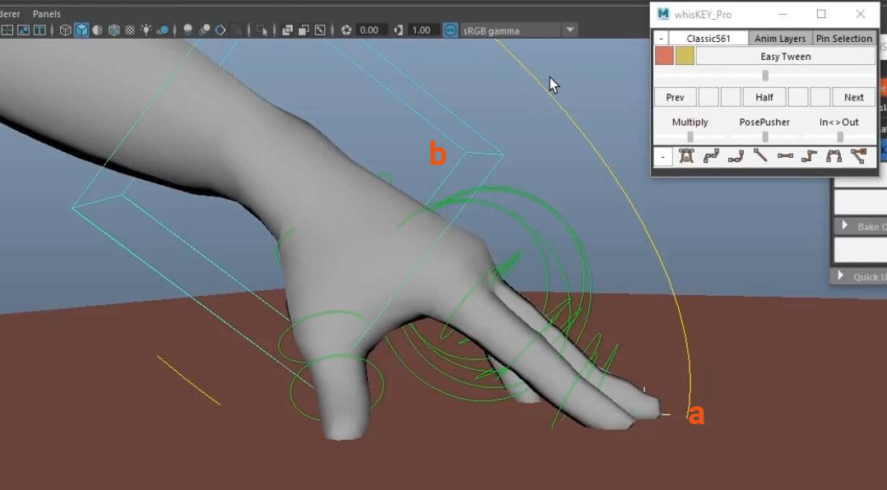This screenshot has width=887, height=490.
Task: Toggle the color management icon beside sRGB gamma
Action: tap(450, 30)
